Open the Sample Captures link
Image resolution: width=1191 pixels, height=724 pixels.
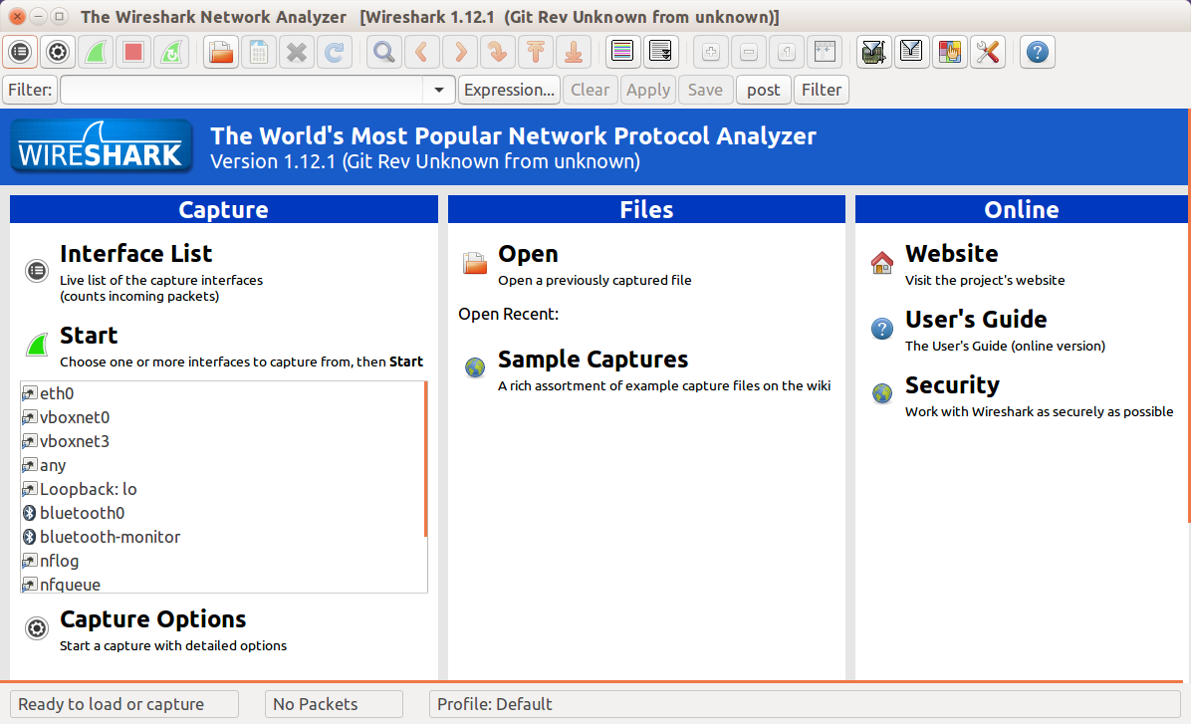593,360
